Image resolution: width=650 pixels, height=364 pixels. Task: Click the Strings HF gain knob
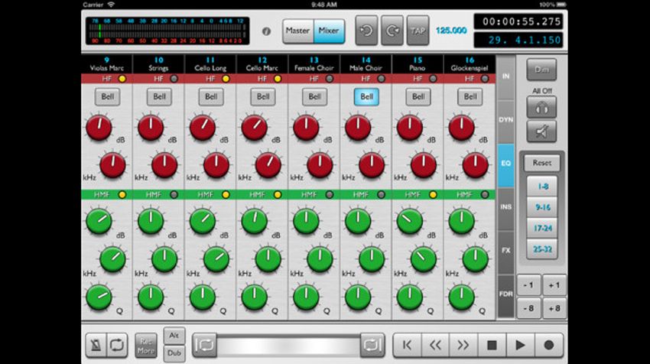[x=151, y=128]
